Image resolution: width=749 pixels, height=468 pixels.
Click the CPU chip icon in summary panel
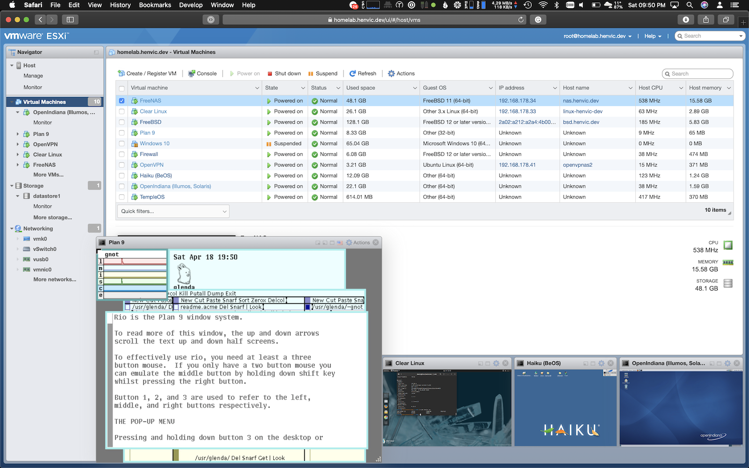[728, 245]
